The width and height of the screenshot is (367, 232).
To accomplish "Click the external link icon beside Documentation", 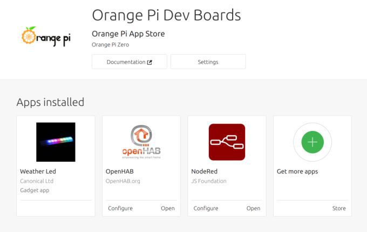I will click(x=149, y=62).
